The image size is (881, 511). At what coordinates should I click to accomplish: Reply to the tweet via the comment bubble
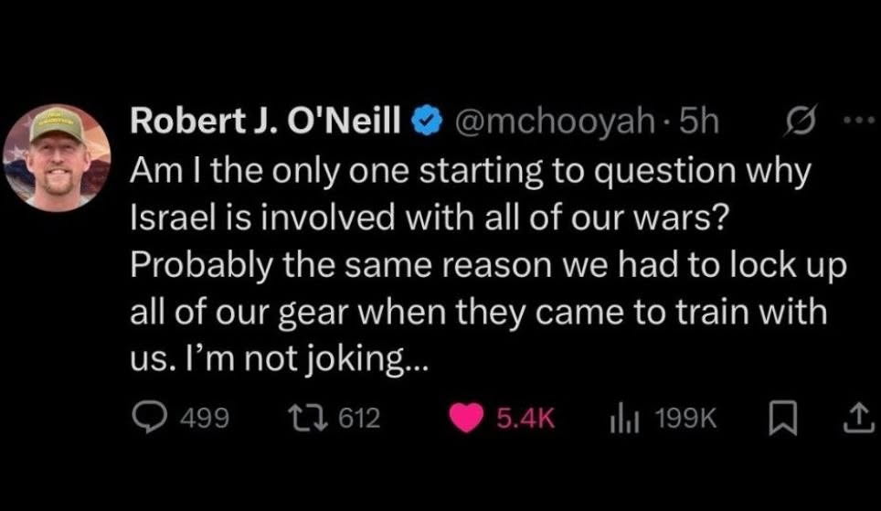point(149,419)
